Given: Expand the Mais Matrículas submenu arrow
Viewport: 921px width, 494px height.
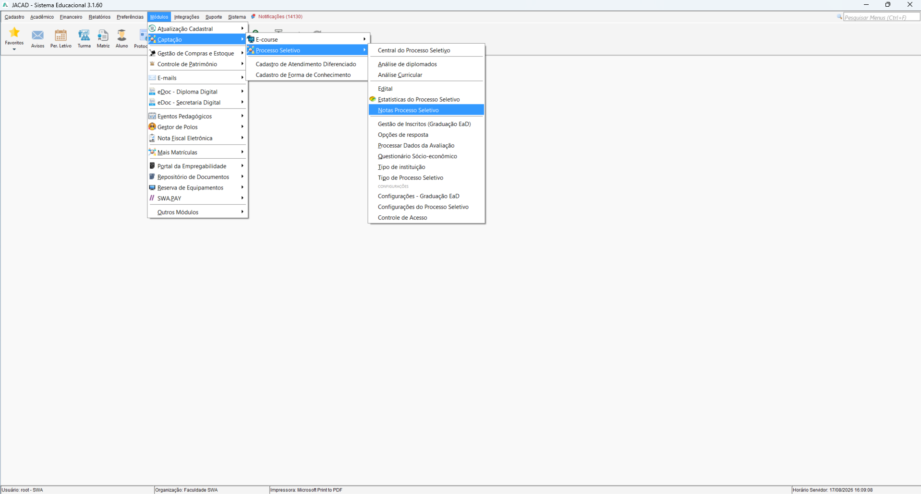Looking at the screenshot, I should [x=242, y=152].
